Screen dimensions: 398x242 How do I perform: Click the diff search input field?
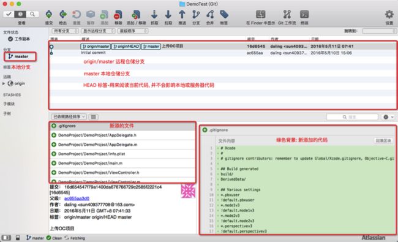coord(352,117)
